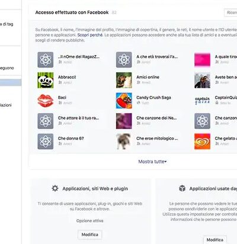Select the sidebar item ending in 'eguono'
237x244 pixels.
pos(7,68)
